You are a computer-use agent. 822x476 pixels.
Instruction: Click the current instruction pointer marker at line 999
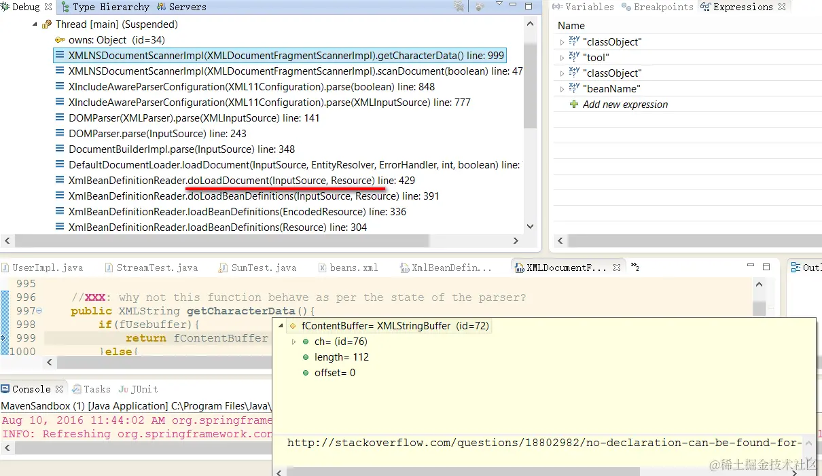tap(3, 337)
